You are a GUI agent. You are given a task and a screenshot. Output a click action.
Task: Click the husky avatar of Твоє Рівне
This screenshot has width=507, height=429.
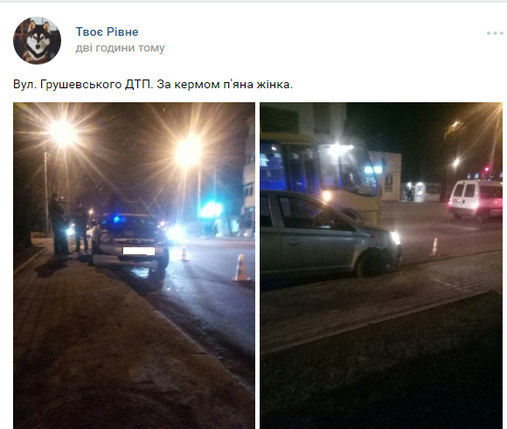pyautogui.click(x=38, y=40)
